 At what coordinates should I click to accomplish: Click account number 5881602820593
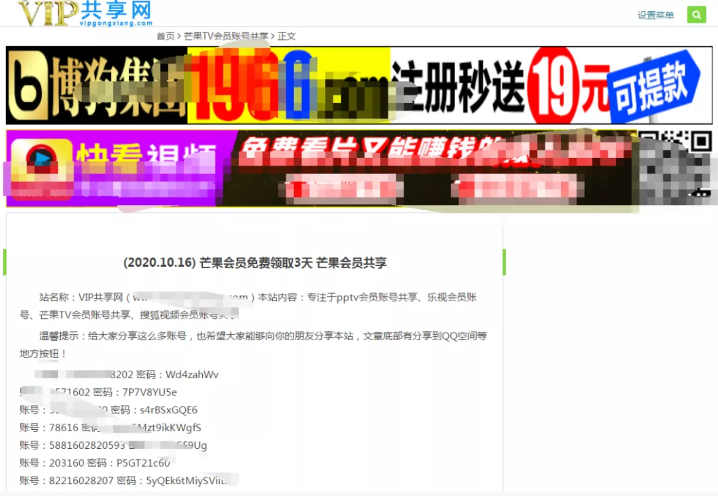[x=87, y=445]
